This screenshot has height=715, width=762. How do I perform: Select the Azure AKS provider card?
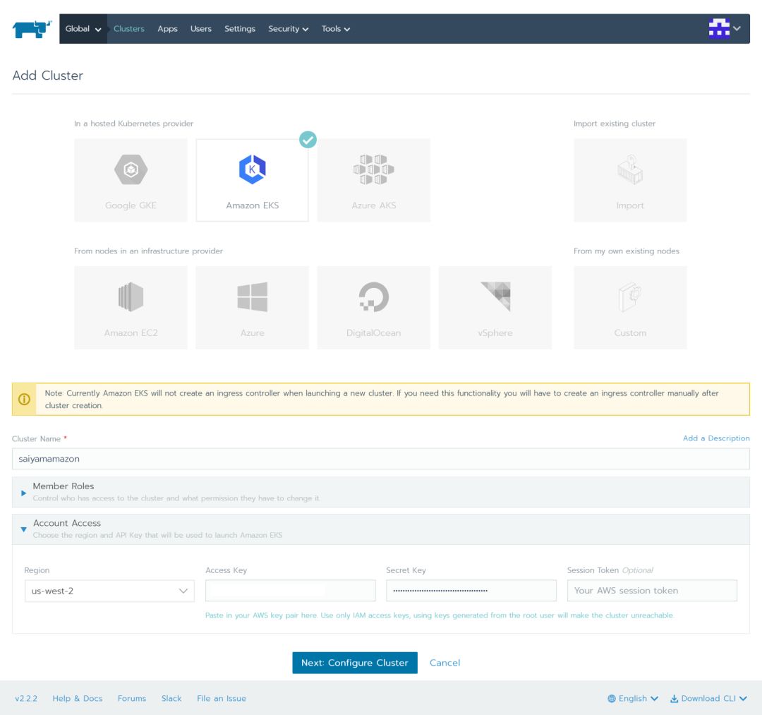[374, 180]
